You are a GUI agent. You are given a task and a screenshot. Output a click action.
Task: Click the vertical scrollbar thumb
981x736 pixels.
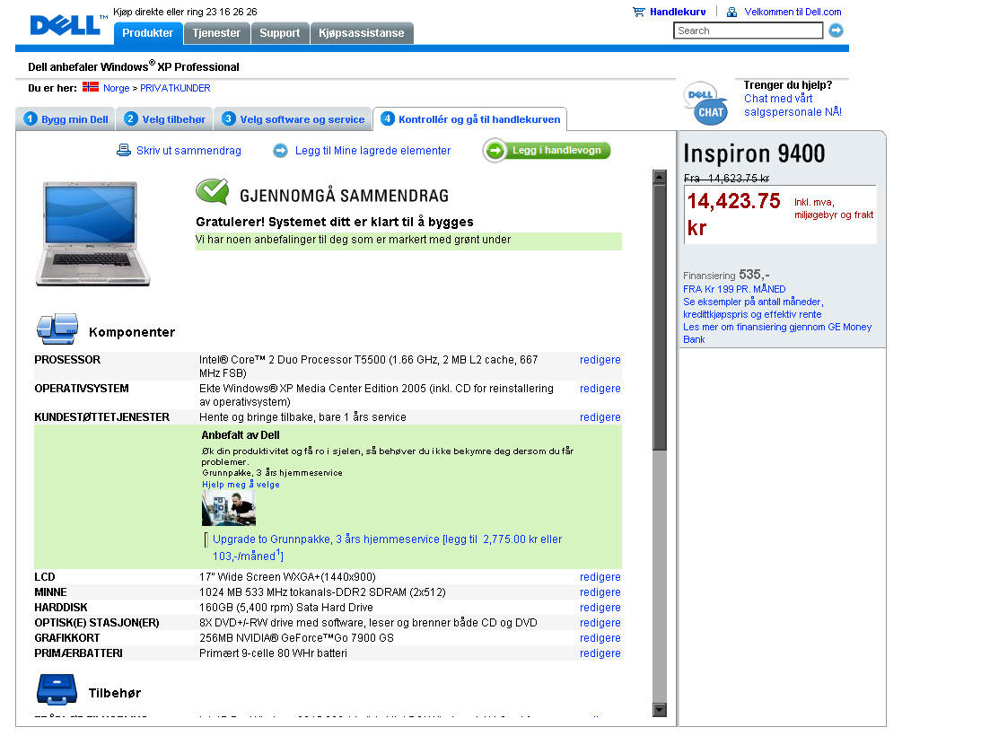pyautogui.click(x=660, y=318)
